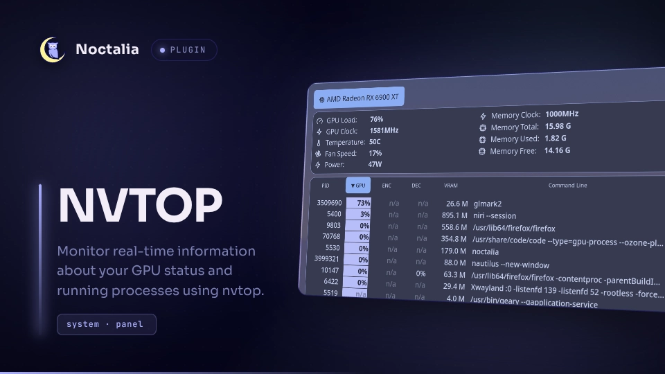Click the Memory Total chip icon
Screen dimensions: 665x374
pyautogui.click(x=483, y=127)
